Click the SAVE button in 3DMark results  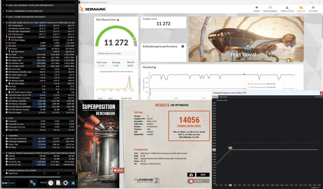(x=110, y=98)
